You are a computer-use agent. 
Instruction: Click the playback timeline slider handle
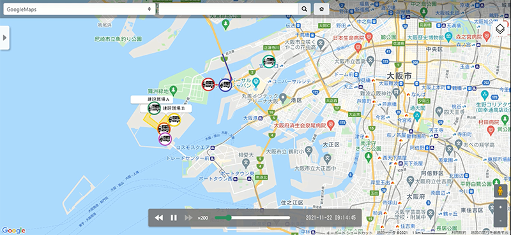[x=229, y=218]
